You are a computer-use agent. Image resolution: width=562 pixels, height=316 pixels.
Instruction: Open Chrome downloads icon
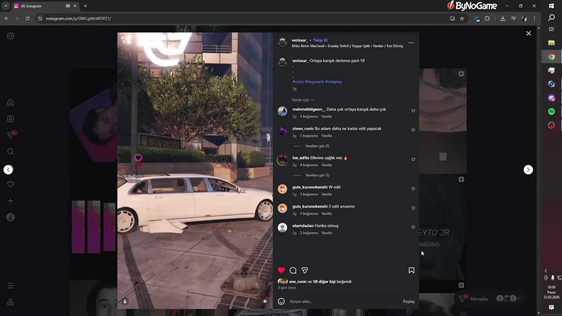(x=503, y=18)
